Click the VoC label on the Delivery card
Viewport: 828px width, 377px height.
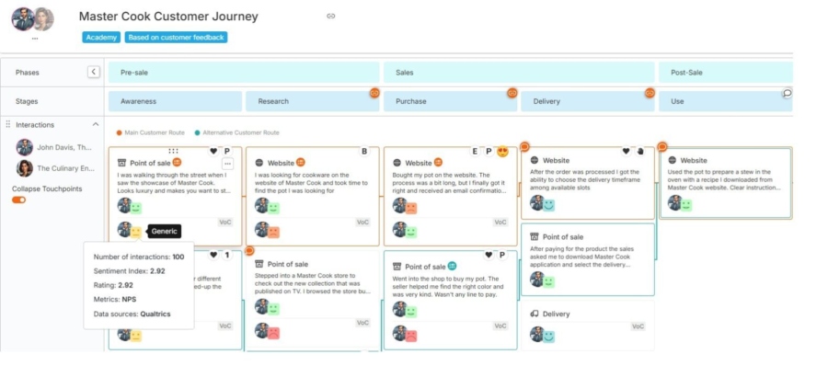pos(638,326)
